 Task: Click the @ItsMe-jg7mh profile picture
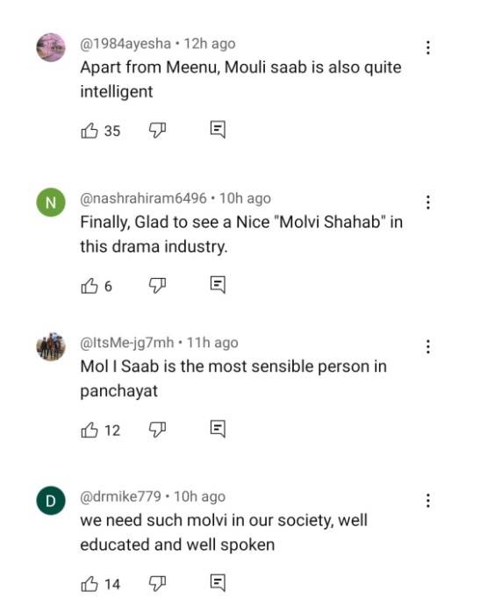pyautogui.click(x=51, y=346)
